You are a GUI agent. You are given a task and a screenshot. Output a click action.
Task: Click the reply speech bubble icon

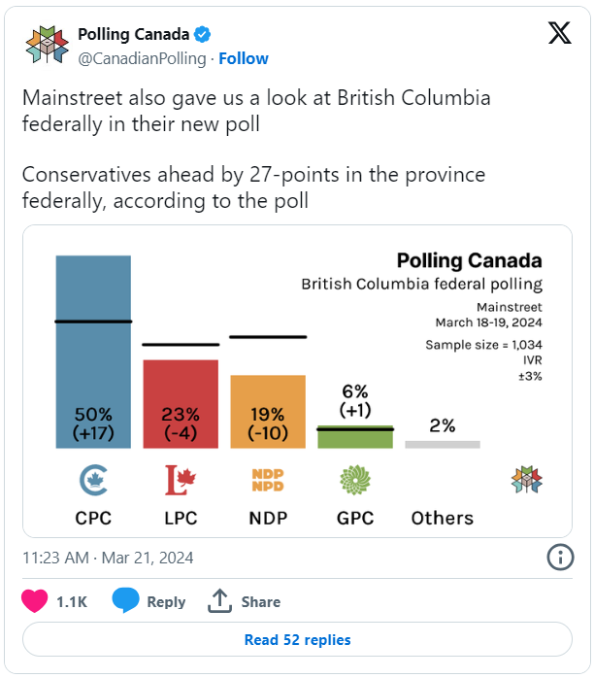coord(125,600)
